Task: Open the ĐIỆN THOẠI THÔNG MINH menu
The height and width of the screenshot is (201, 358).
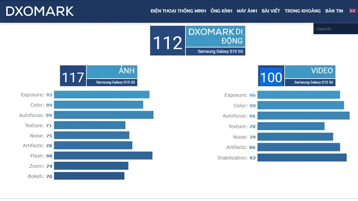Action: [x=178, y=11]
